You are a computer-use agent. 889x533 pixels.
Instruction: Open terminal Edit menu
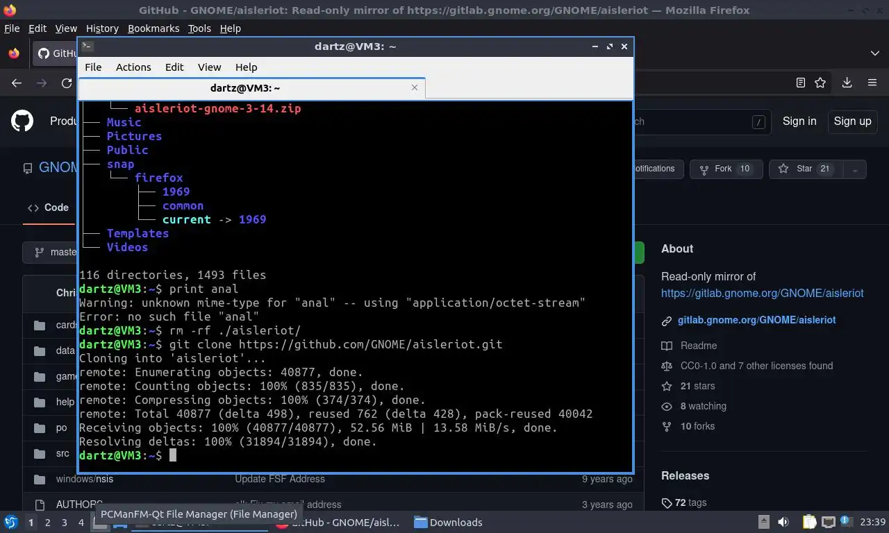174,67
